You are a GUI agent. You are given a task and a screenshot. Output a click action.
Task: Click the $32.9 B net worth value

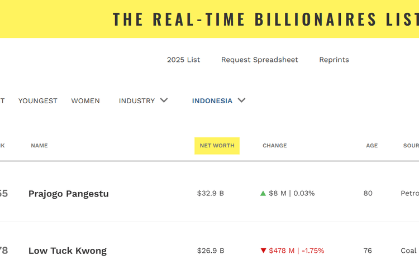211,193
